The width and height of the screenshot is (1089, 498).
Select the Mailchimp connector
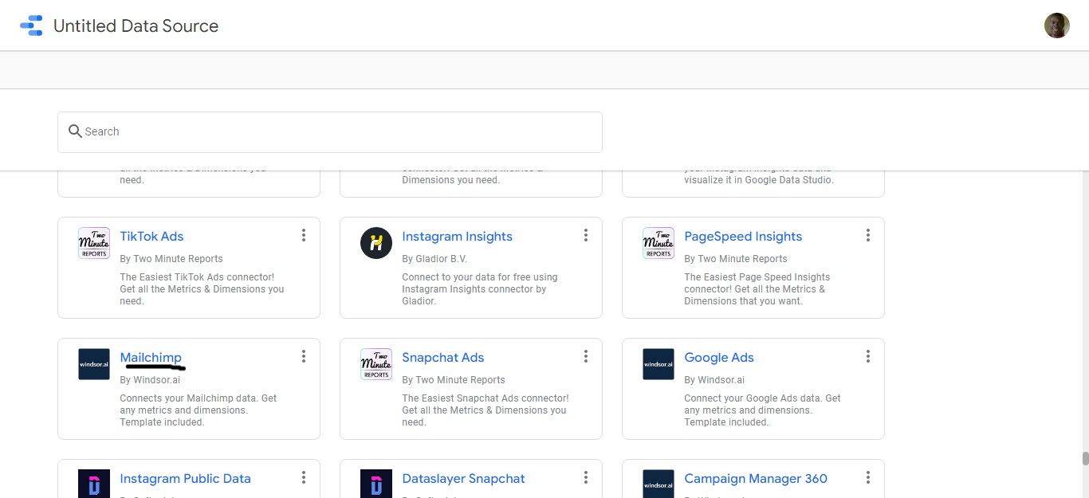coord(151,358)
